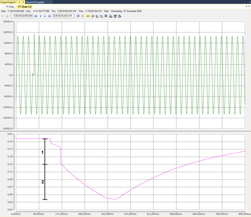Image resolution: width=251 pixels, height=217 pixels.
Task: Select the horizontal zoom chart tool
Action: click(x=97, y=16)
